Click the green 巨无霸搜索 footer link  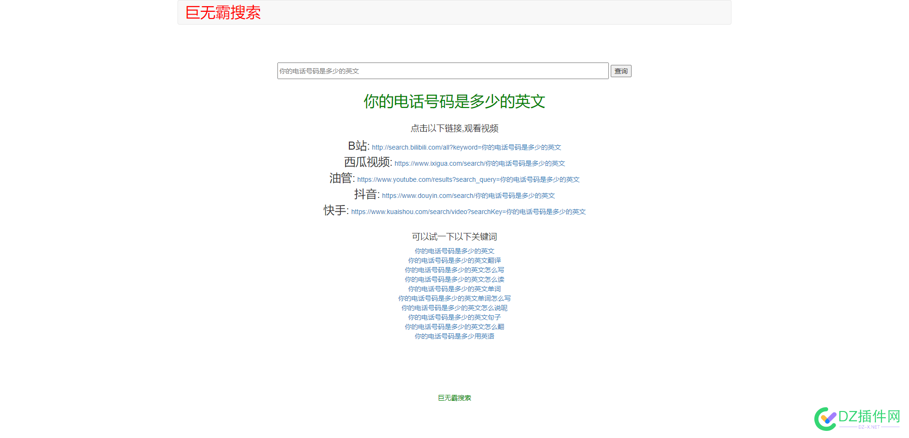454,398
